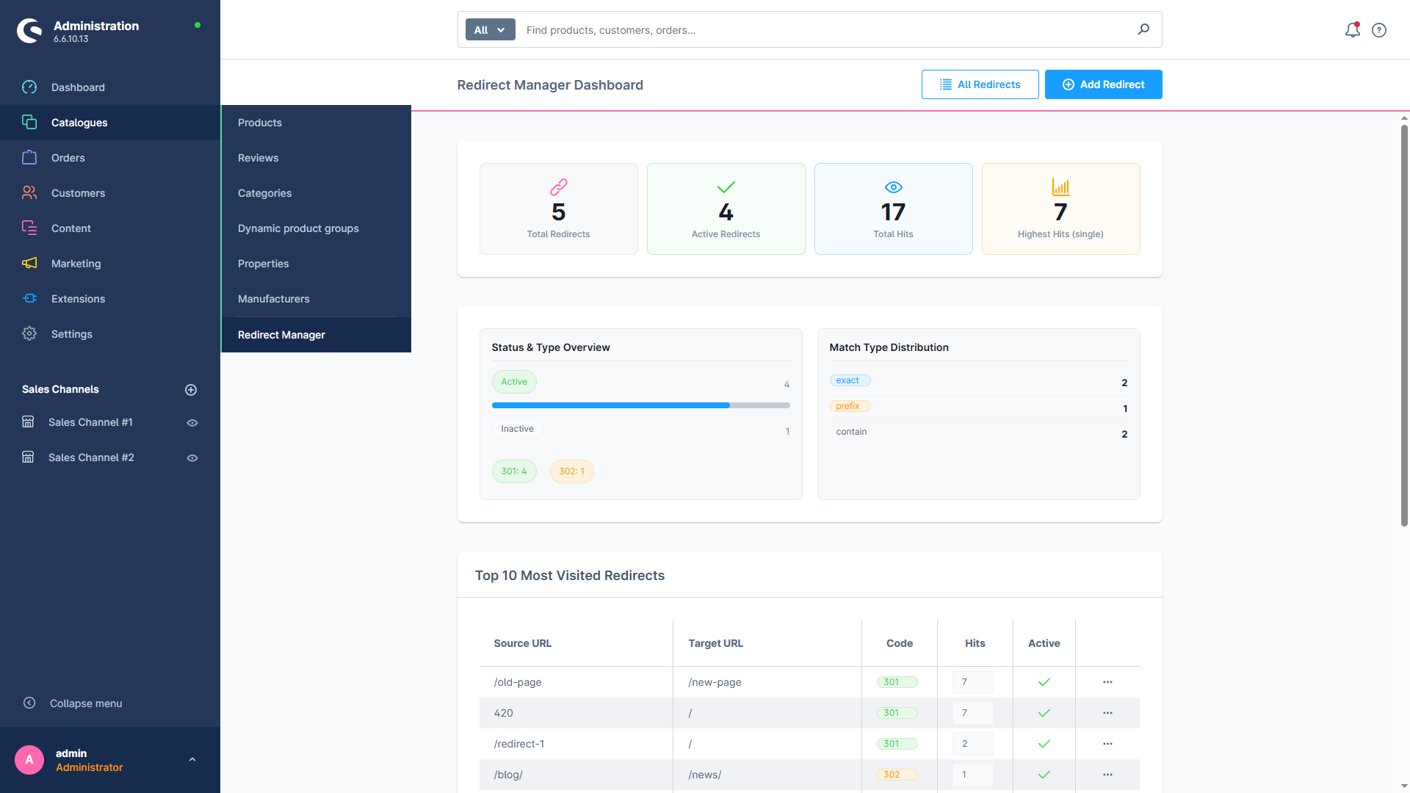Image resolution: width=1410 pixels, height=793 pixels.
Task: Open Properties in Catalogues submenu
Action: [x=316, y=264]
